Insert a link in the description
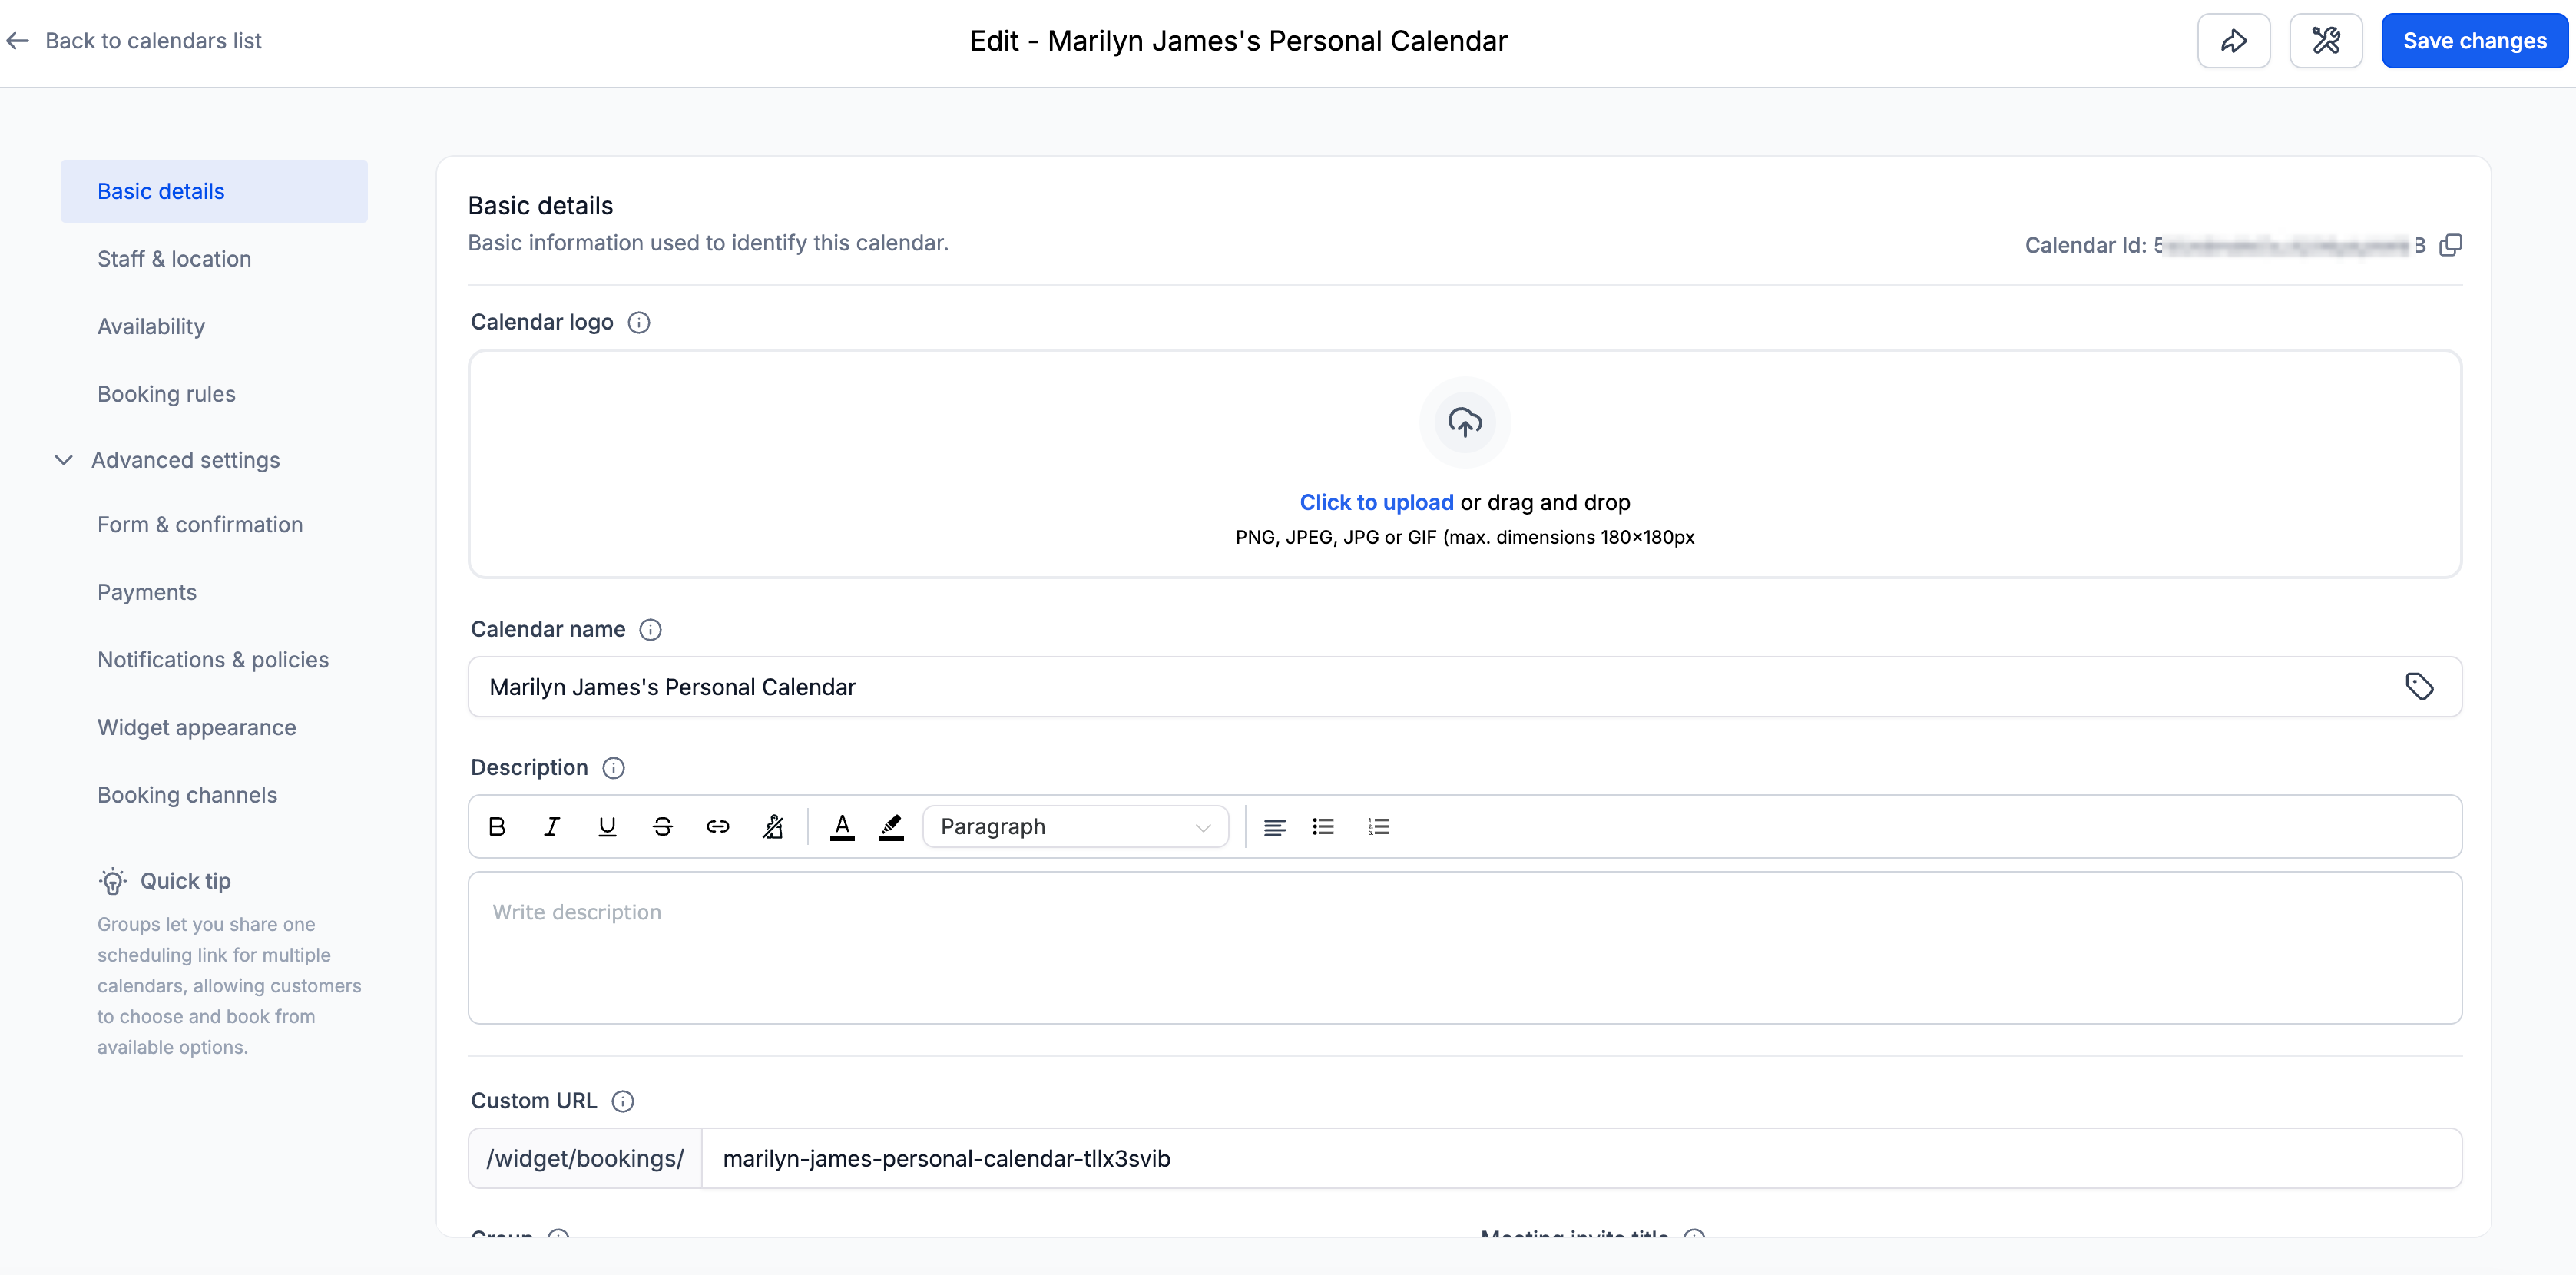 coord(717,827)
